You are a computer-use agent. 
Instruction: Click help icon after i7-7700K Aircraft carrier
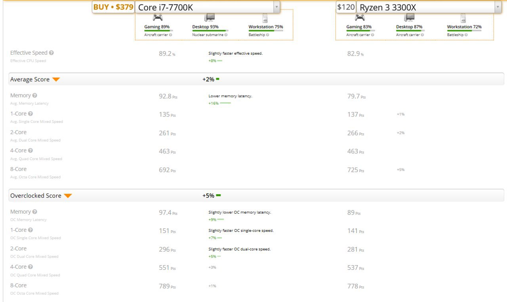click(171, 35)
